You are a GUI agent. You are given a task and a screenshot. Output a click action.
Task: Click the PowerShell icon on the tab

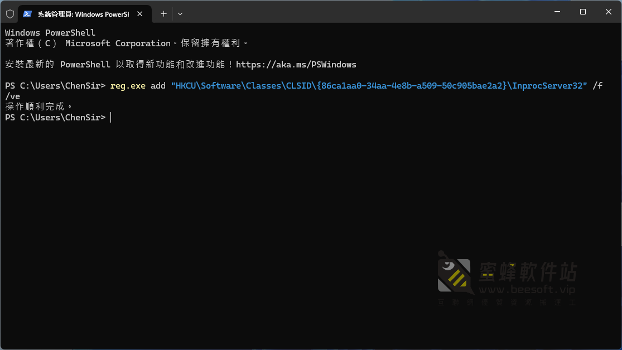click(x=27, y=14)
